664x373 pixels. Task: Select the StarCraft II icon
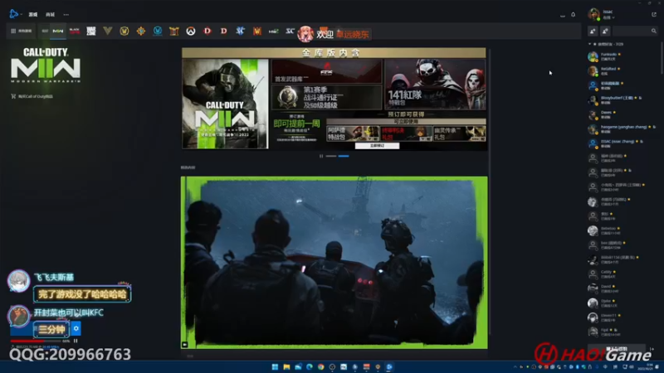click(240, 31)
